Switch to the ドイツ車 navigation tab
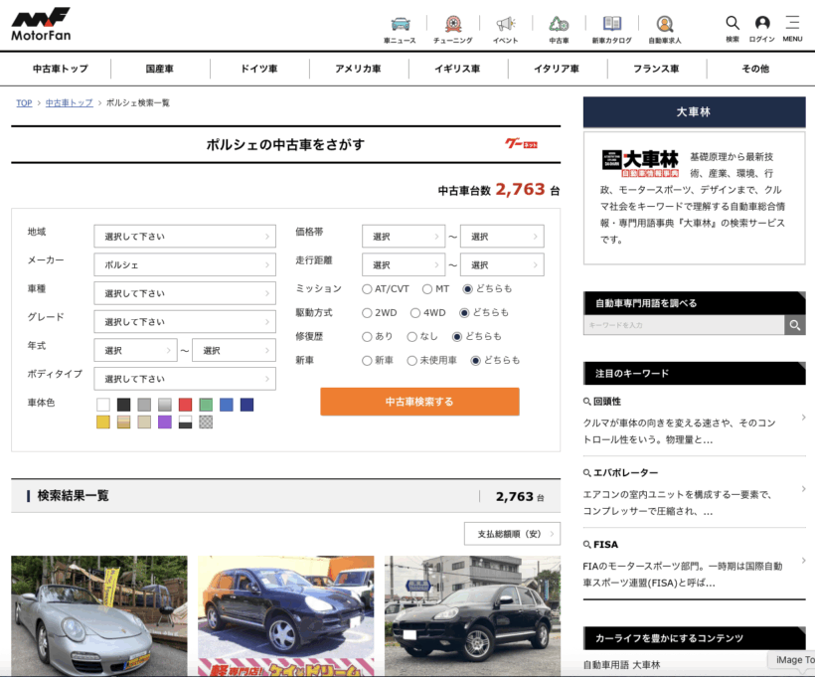Screen dimensions: 815x677 [x=258, y=69]
